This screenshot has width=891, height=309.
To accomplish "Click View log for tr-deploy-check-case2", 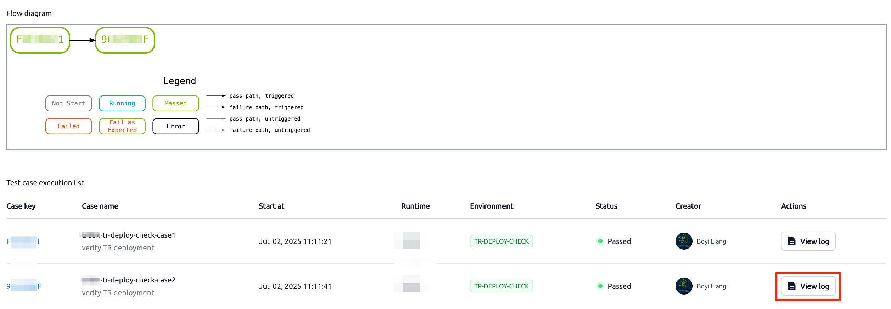I will pos(808,286).
